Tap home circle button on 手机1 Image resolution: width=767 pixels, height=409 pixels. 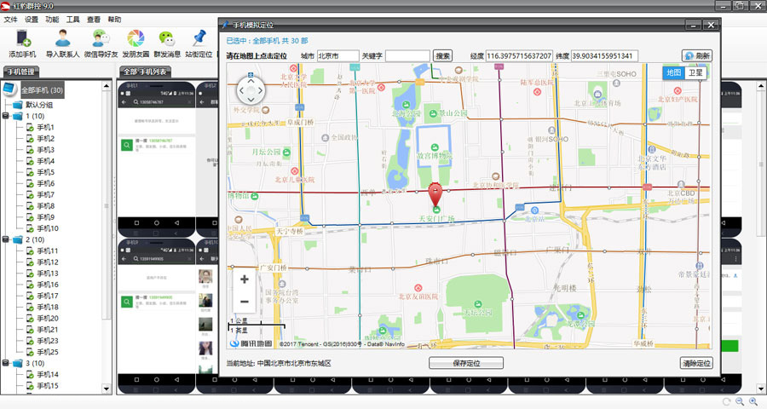click(157, 222)
